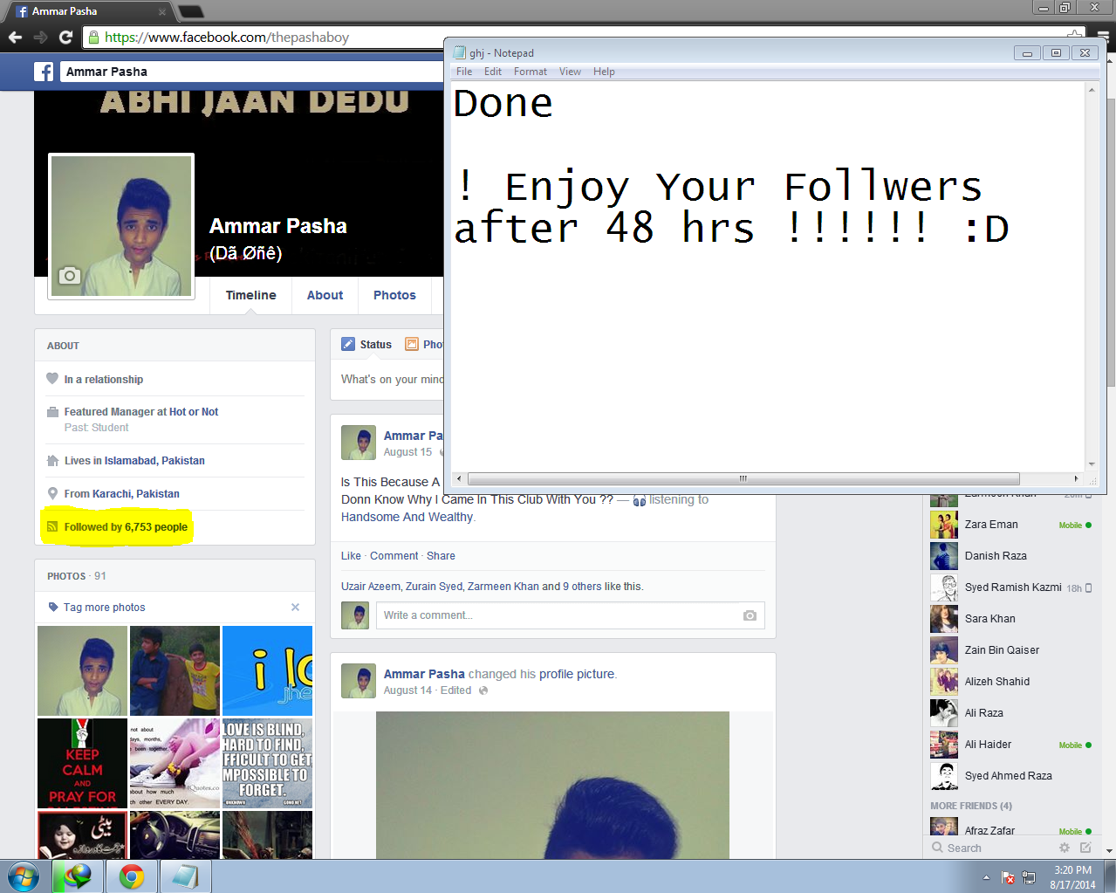The height and width of the screenshot is (893, 1116).
Task: Click Featured Manager at Hot or Not
Action: [141, 411]
